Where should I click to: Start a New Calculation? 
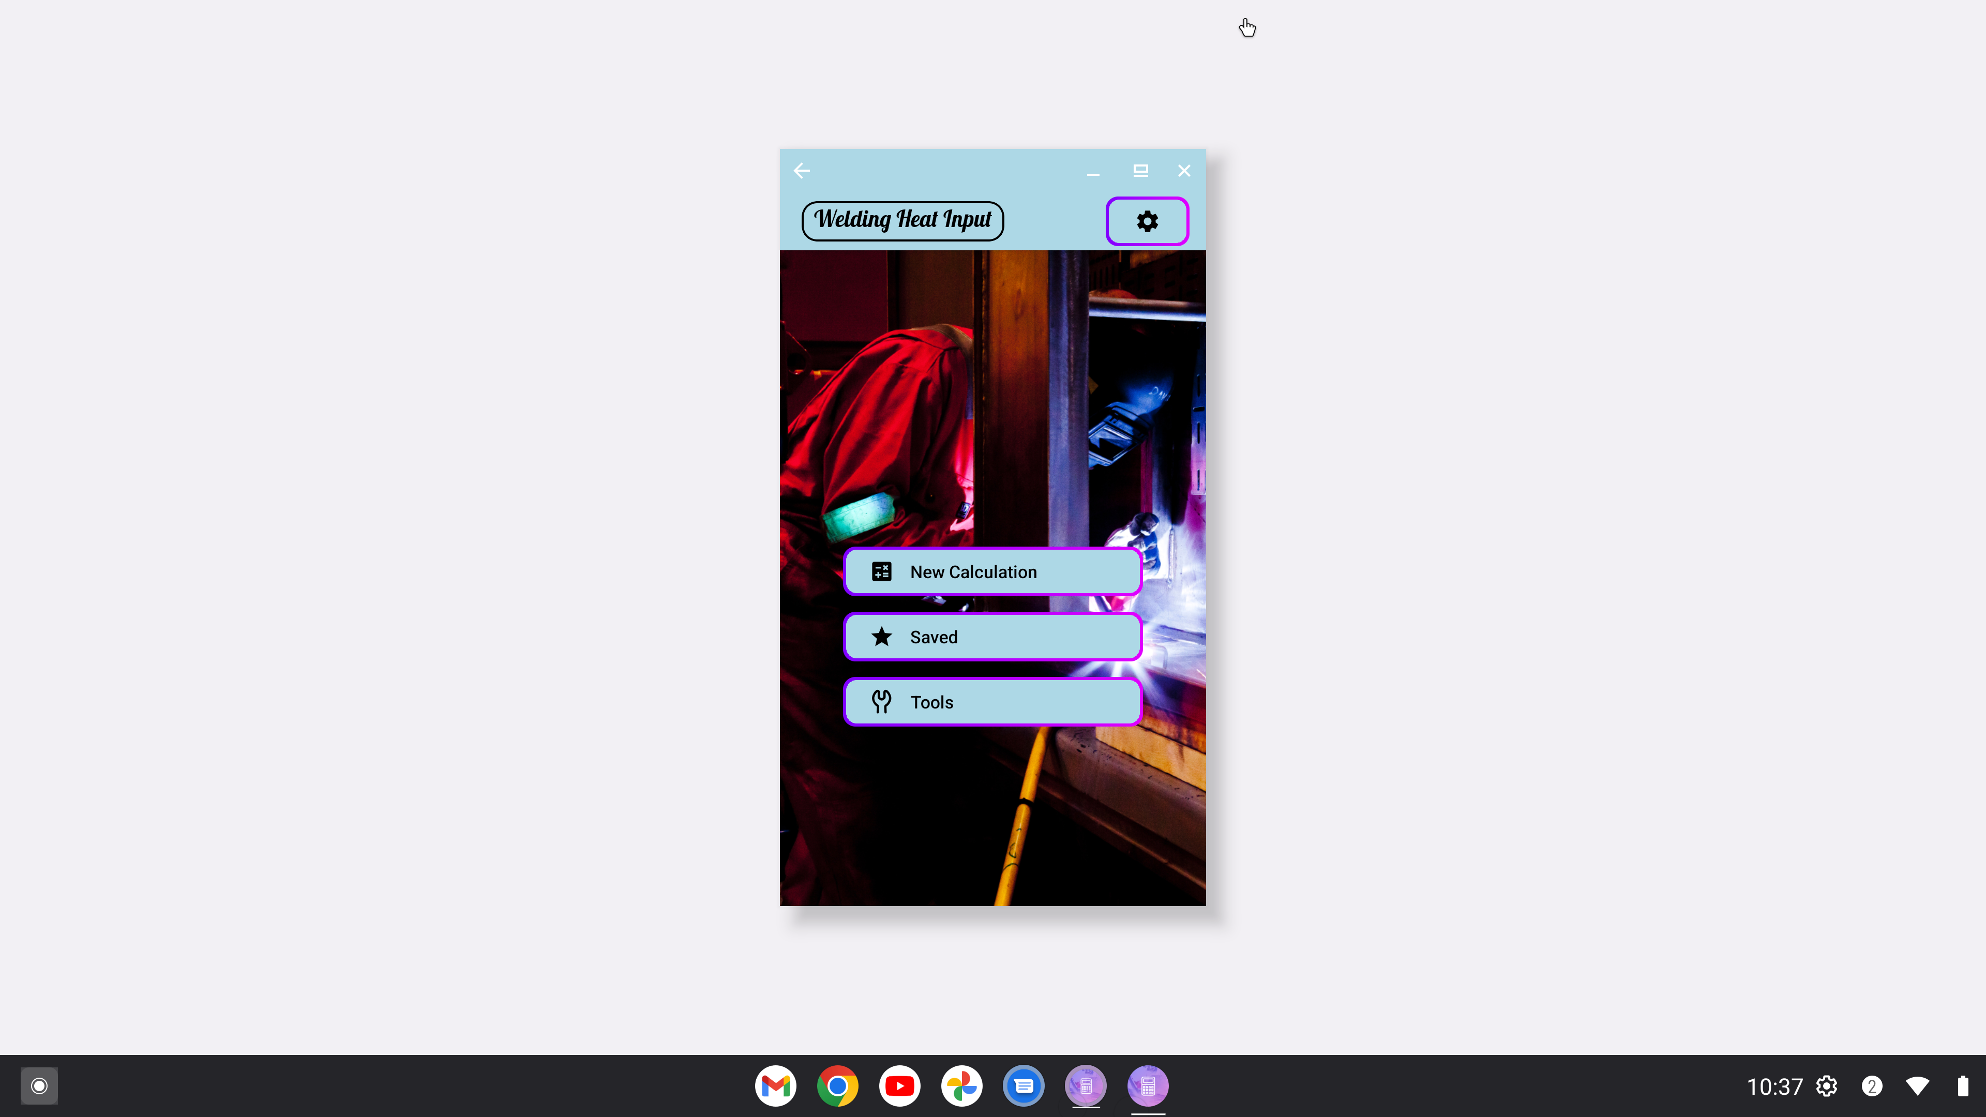pos(992,572)
